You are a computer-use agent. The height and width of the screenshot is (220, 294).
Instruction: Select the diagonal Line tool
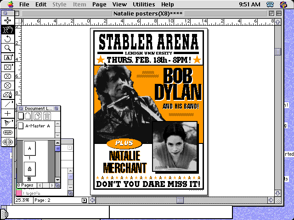pos(7,104)
